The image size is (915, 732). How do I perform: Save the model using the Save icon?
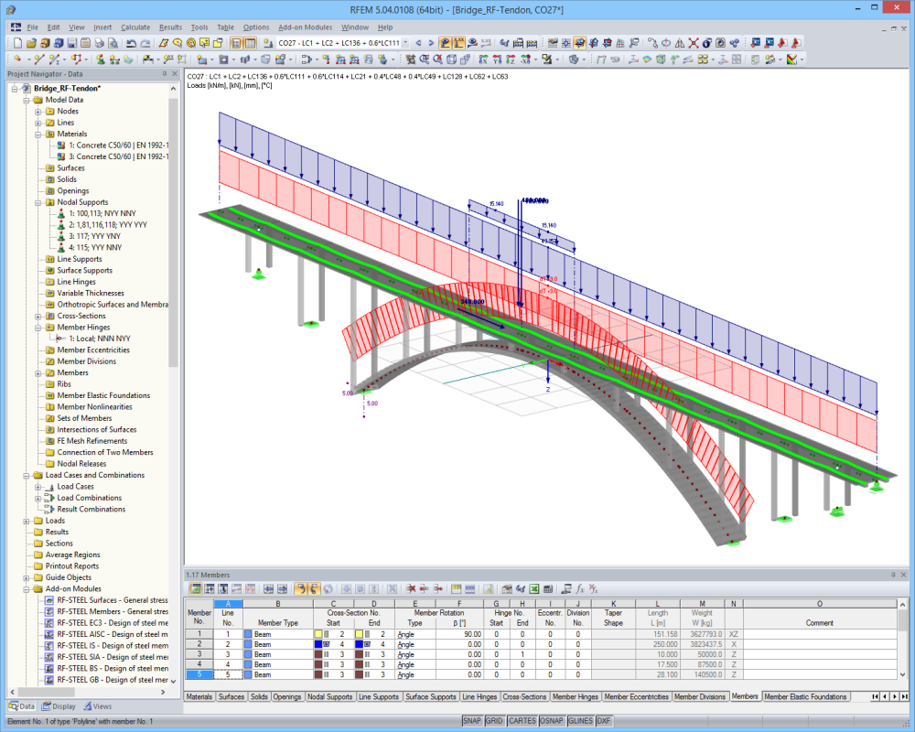coord(72,41)
